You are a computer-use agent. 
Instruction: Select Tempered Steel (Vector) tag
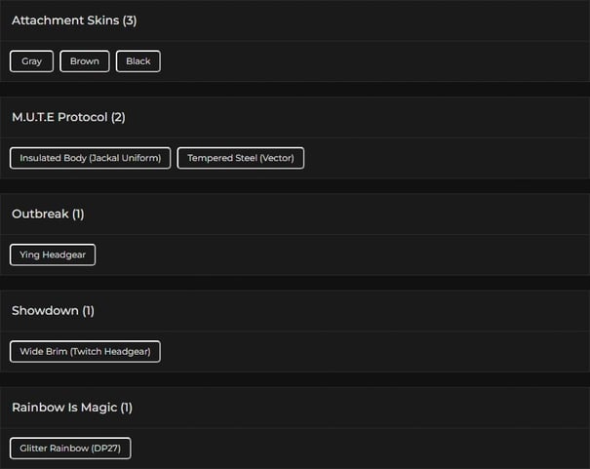241,158
